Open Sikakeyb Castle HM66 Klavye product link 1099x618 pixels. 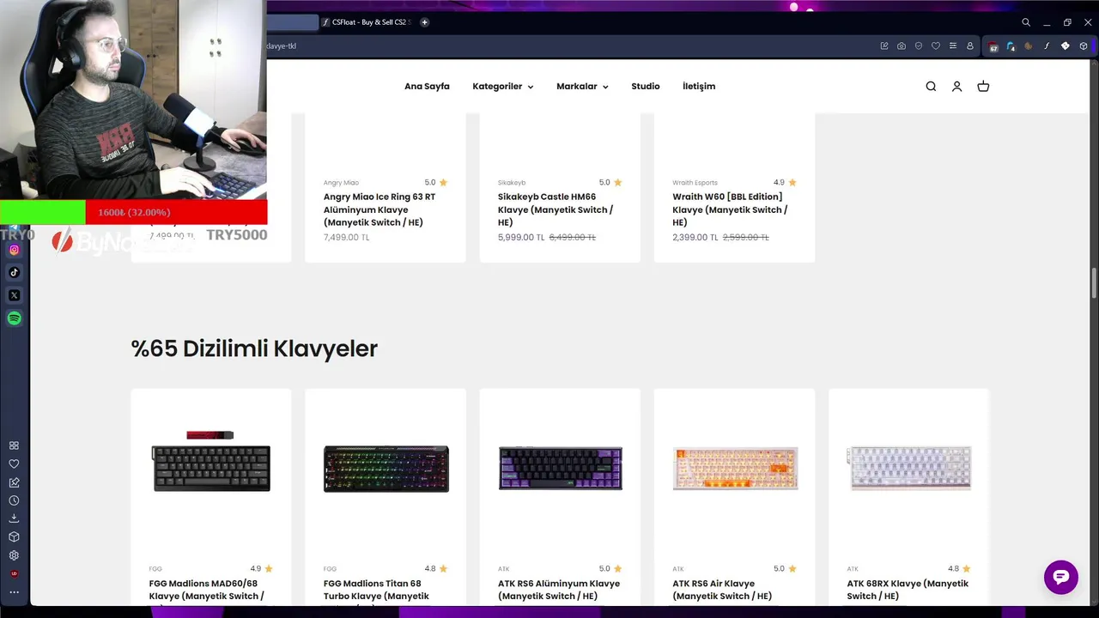click(x=556, y=209)
